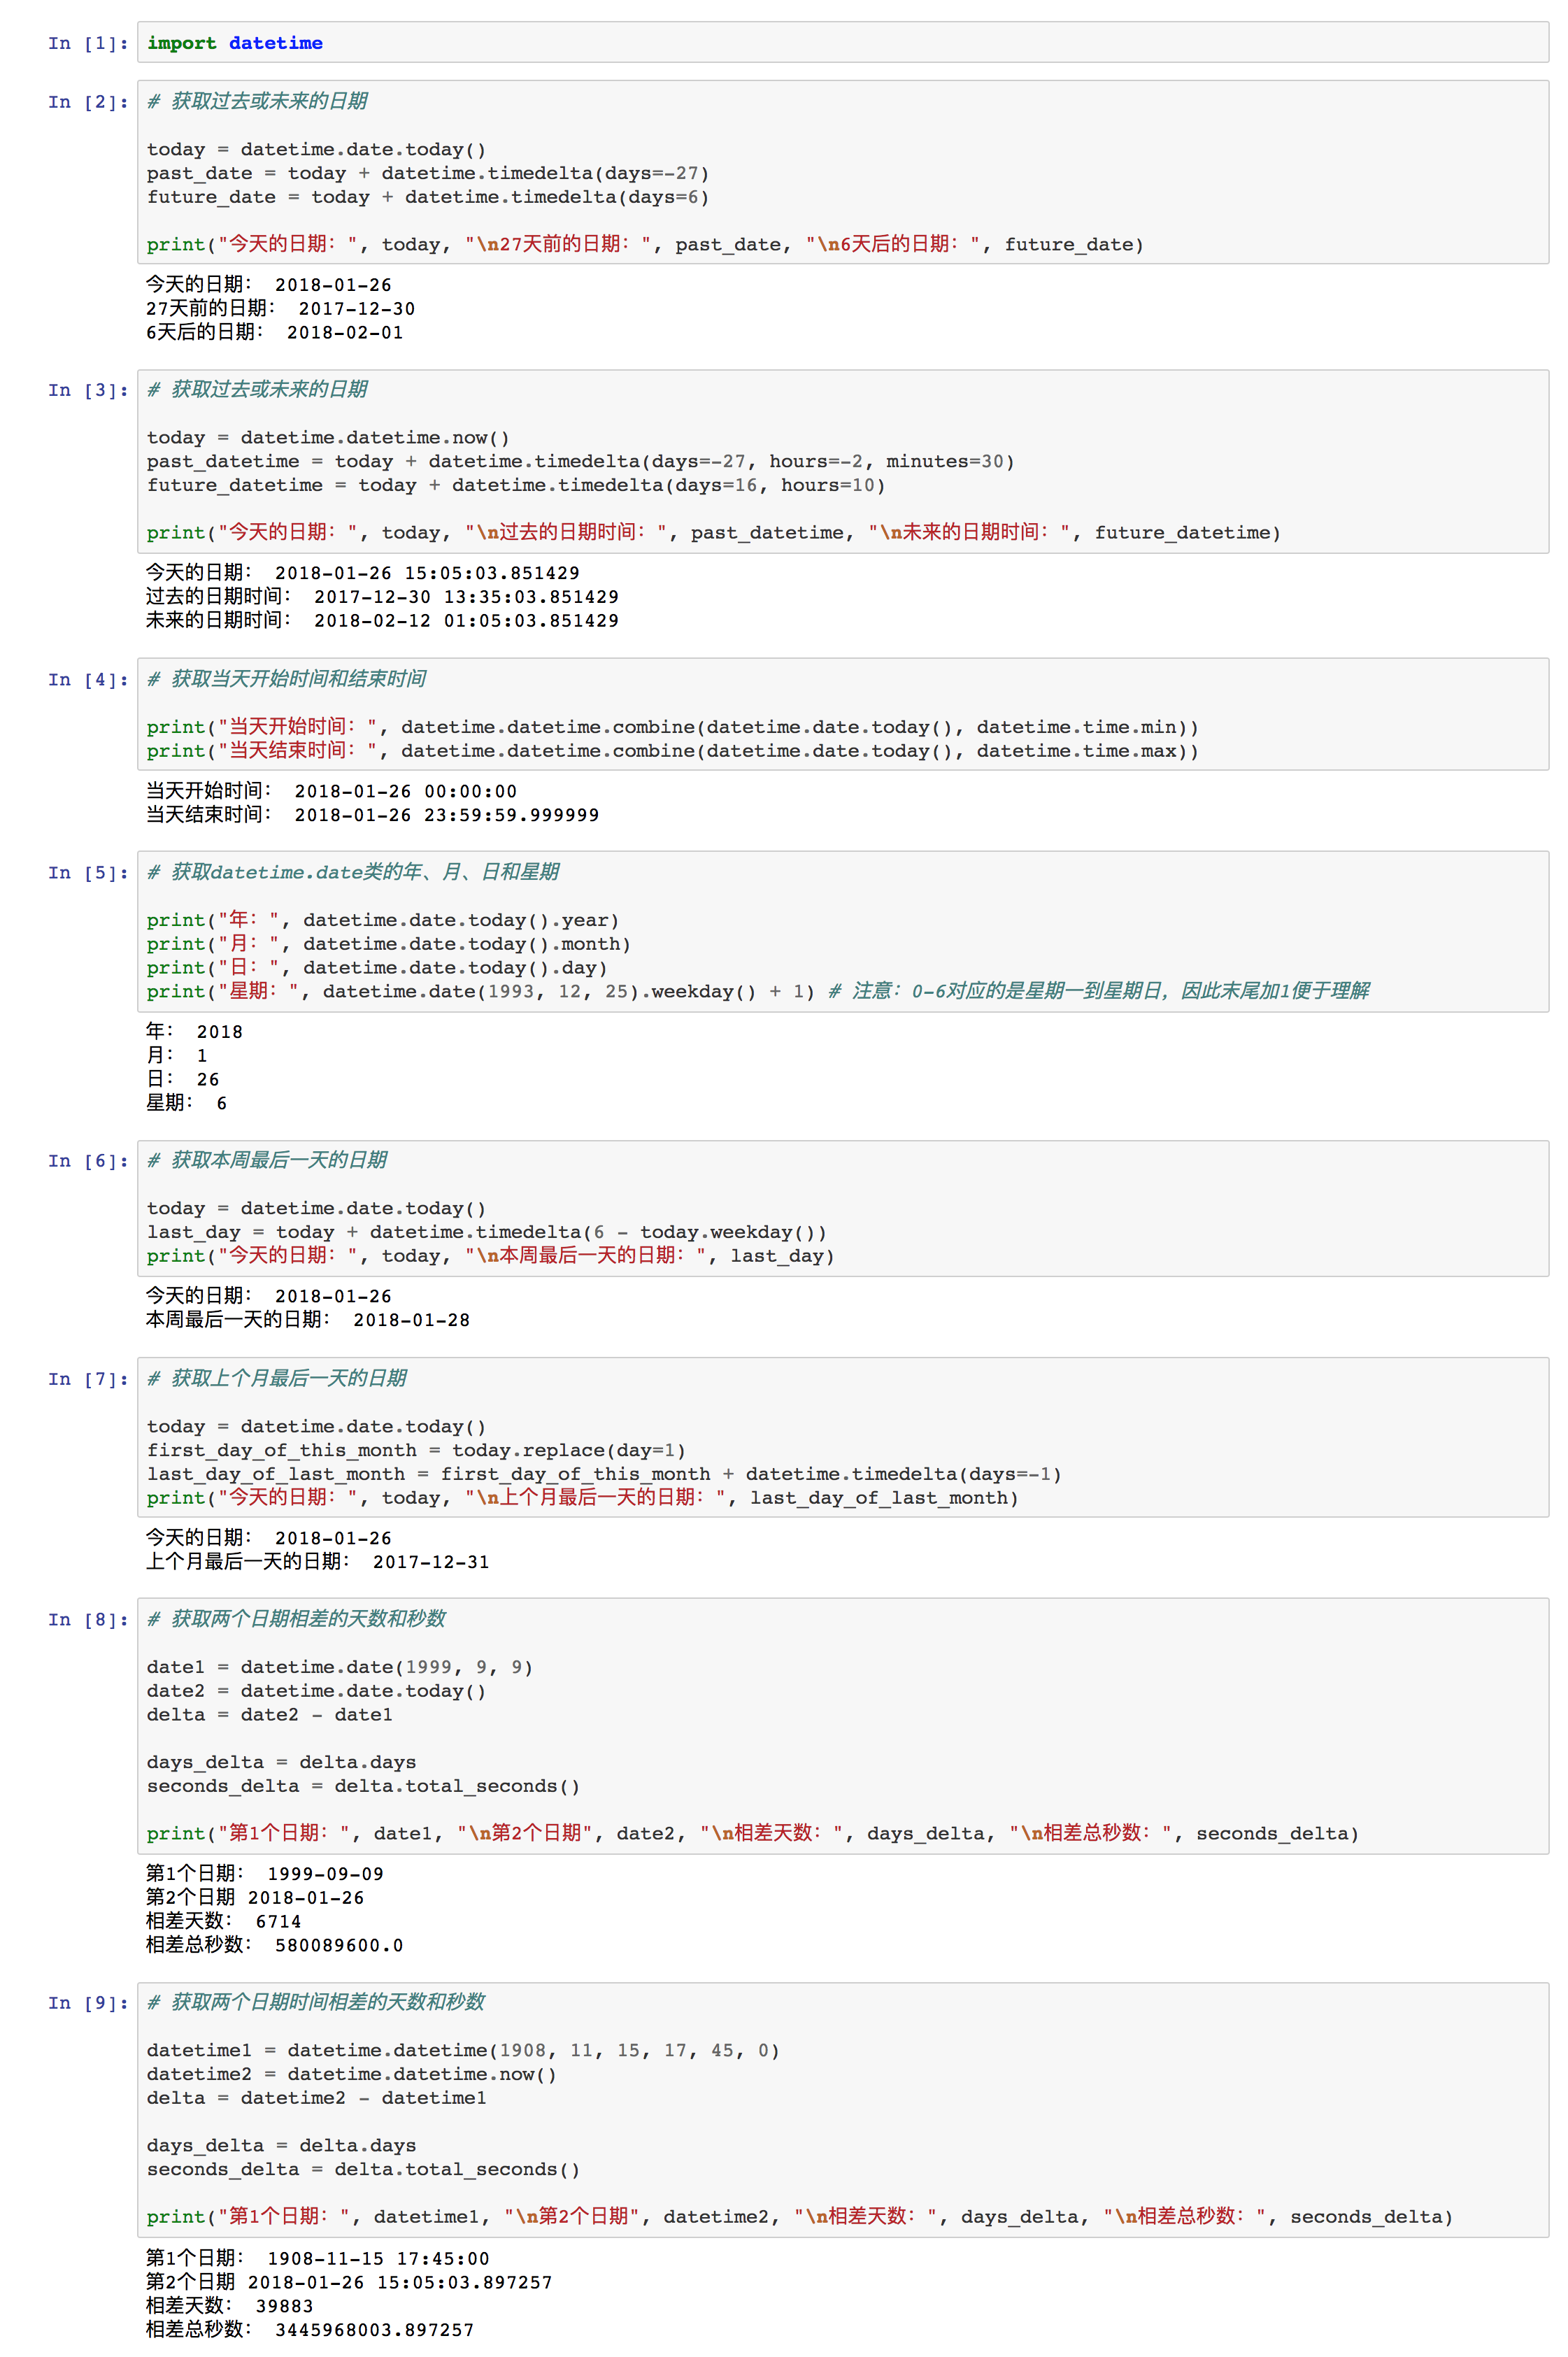
Task: Click the datetime.time.max print line
Action: pyautogui.click(x=672, y=751)
